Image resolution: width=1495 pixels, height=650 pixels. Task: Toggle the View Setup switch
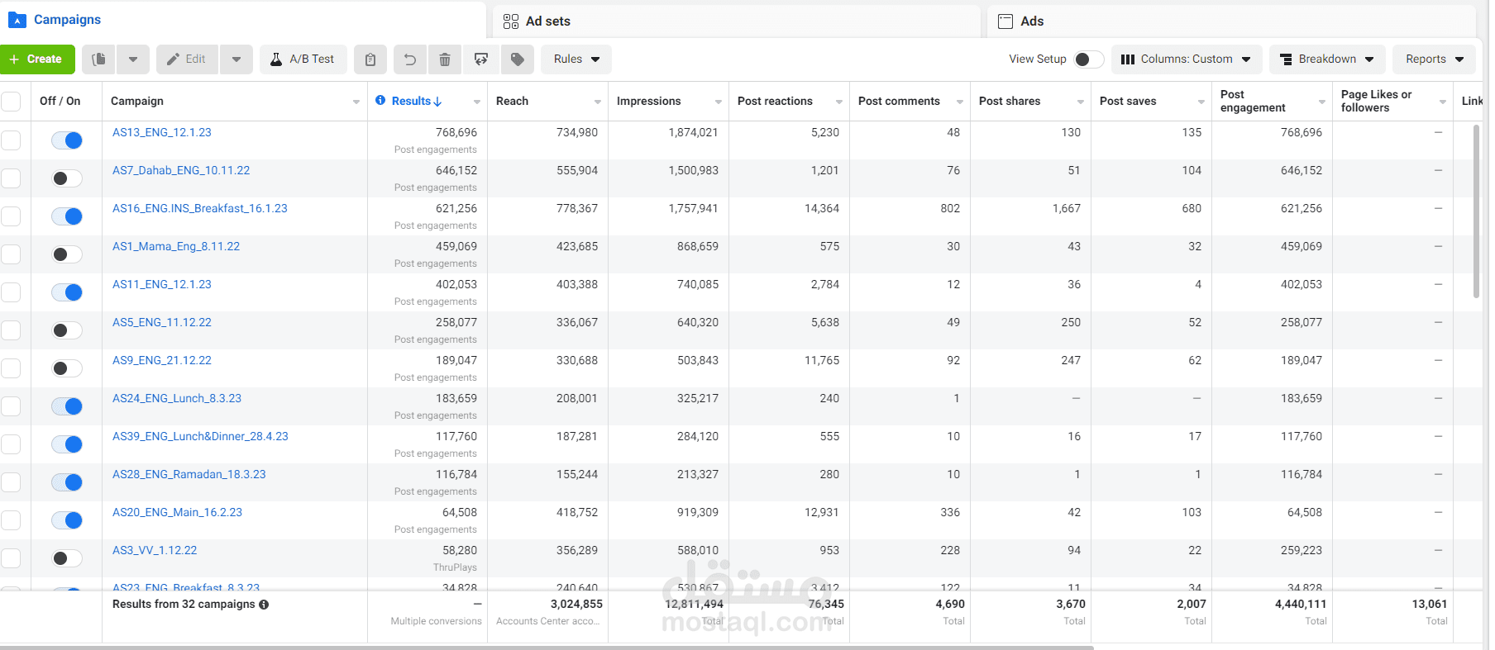pyautogui.click(x=1087, y=59)
